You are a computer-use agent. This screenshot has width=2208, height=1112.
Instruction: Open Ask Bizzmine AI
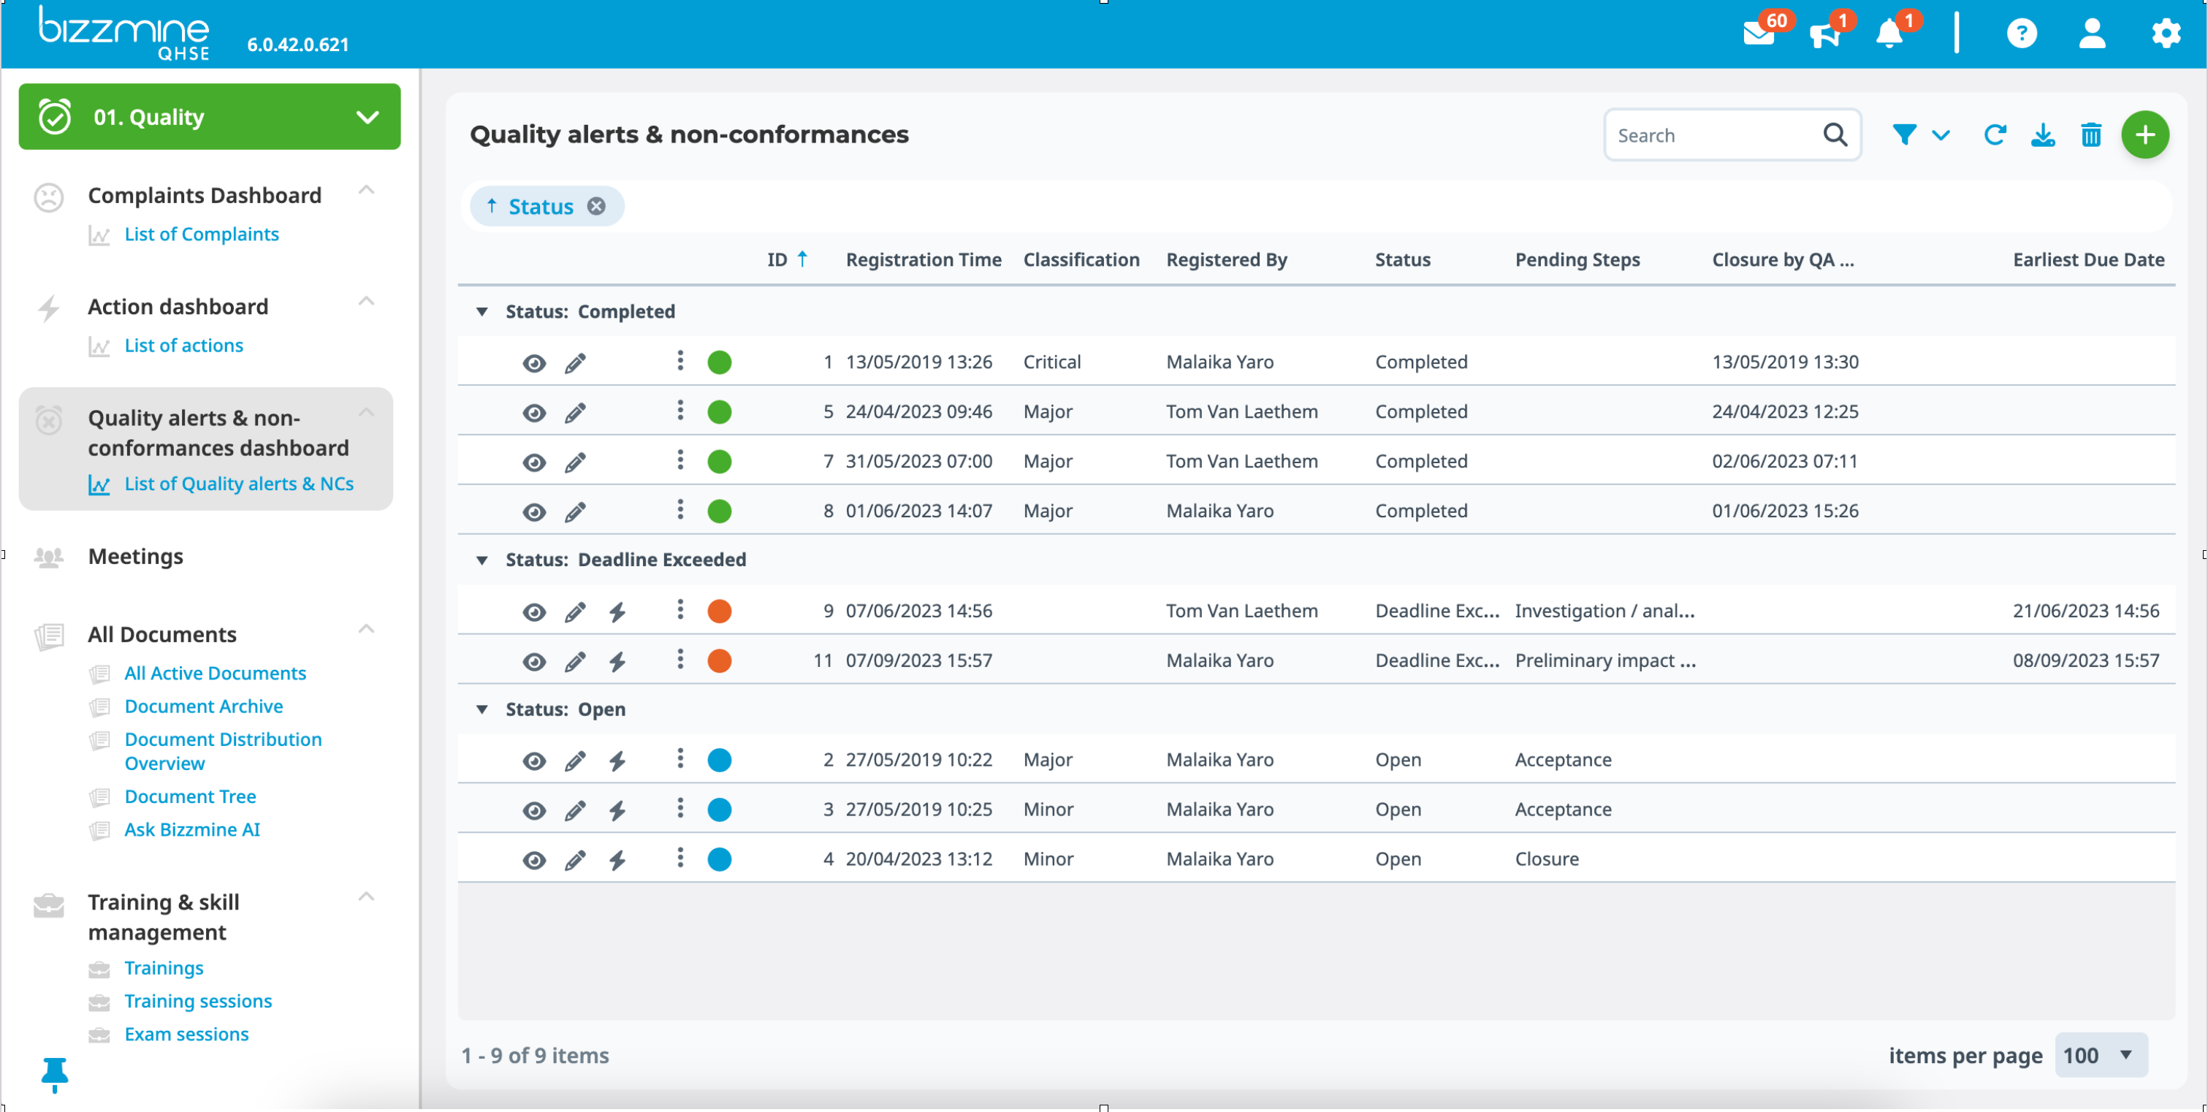tap(192, 829)
